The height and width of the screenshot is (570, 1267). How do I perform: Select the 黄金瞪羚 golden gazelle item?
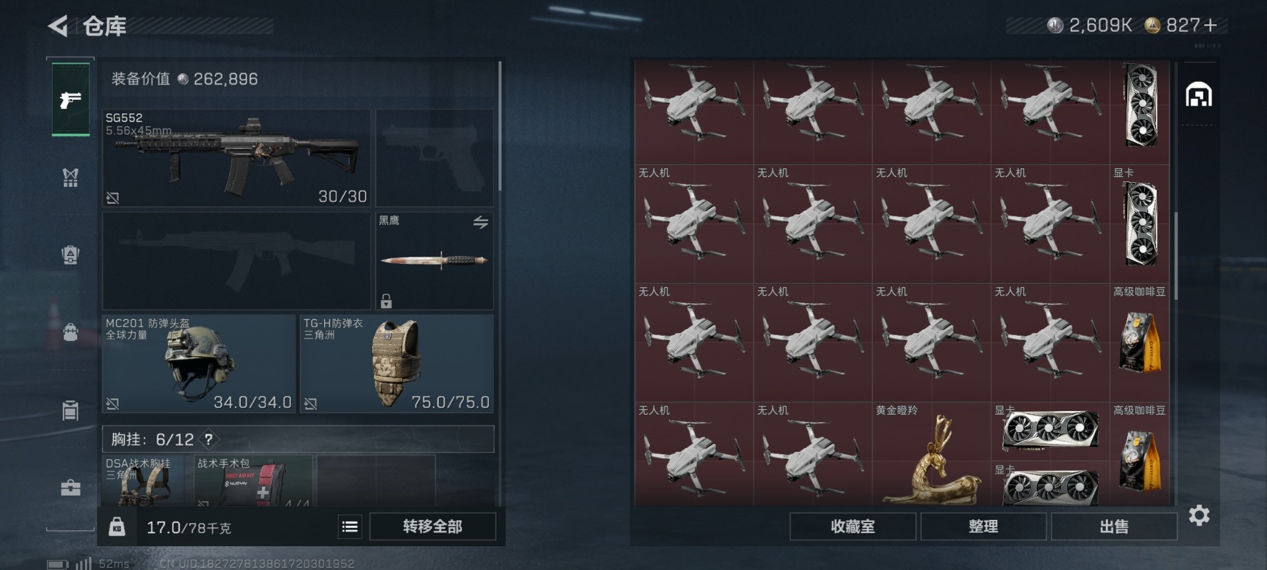pyautogui.click(x=931, y=455)
